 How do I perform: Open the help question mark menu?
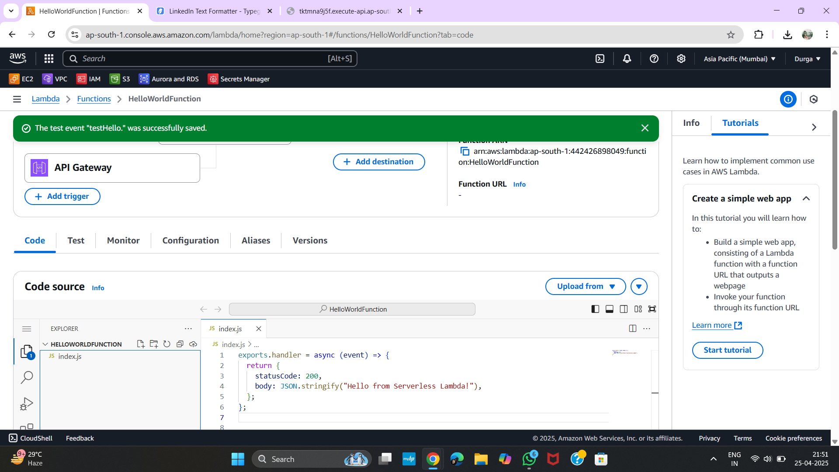point(654,59)
